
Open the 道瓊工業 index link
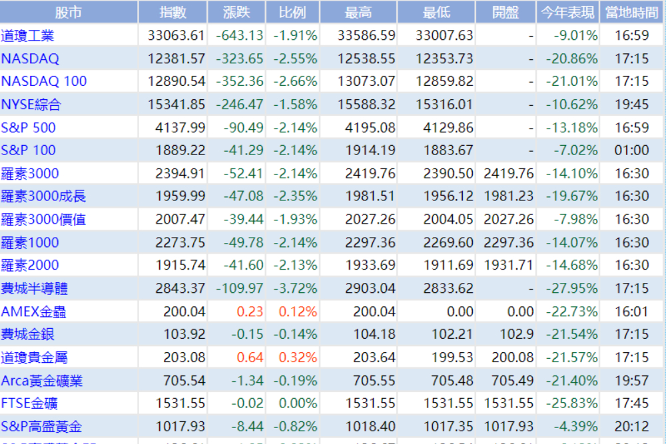coord(27,36)
